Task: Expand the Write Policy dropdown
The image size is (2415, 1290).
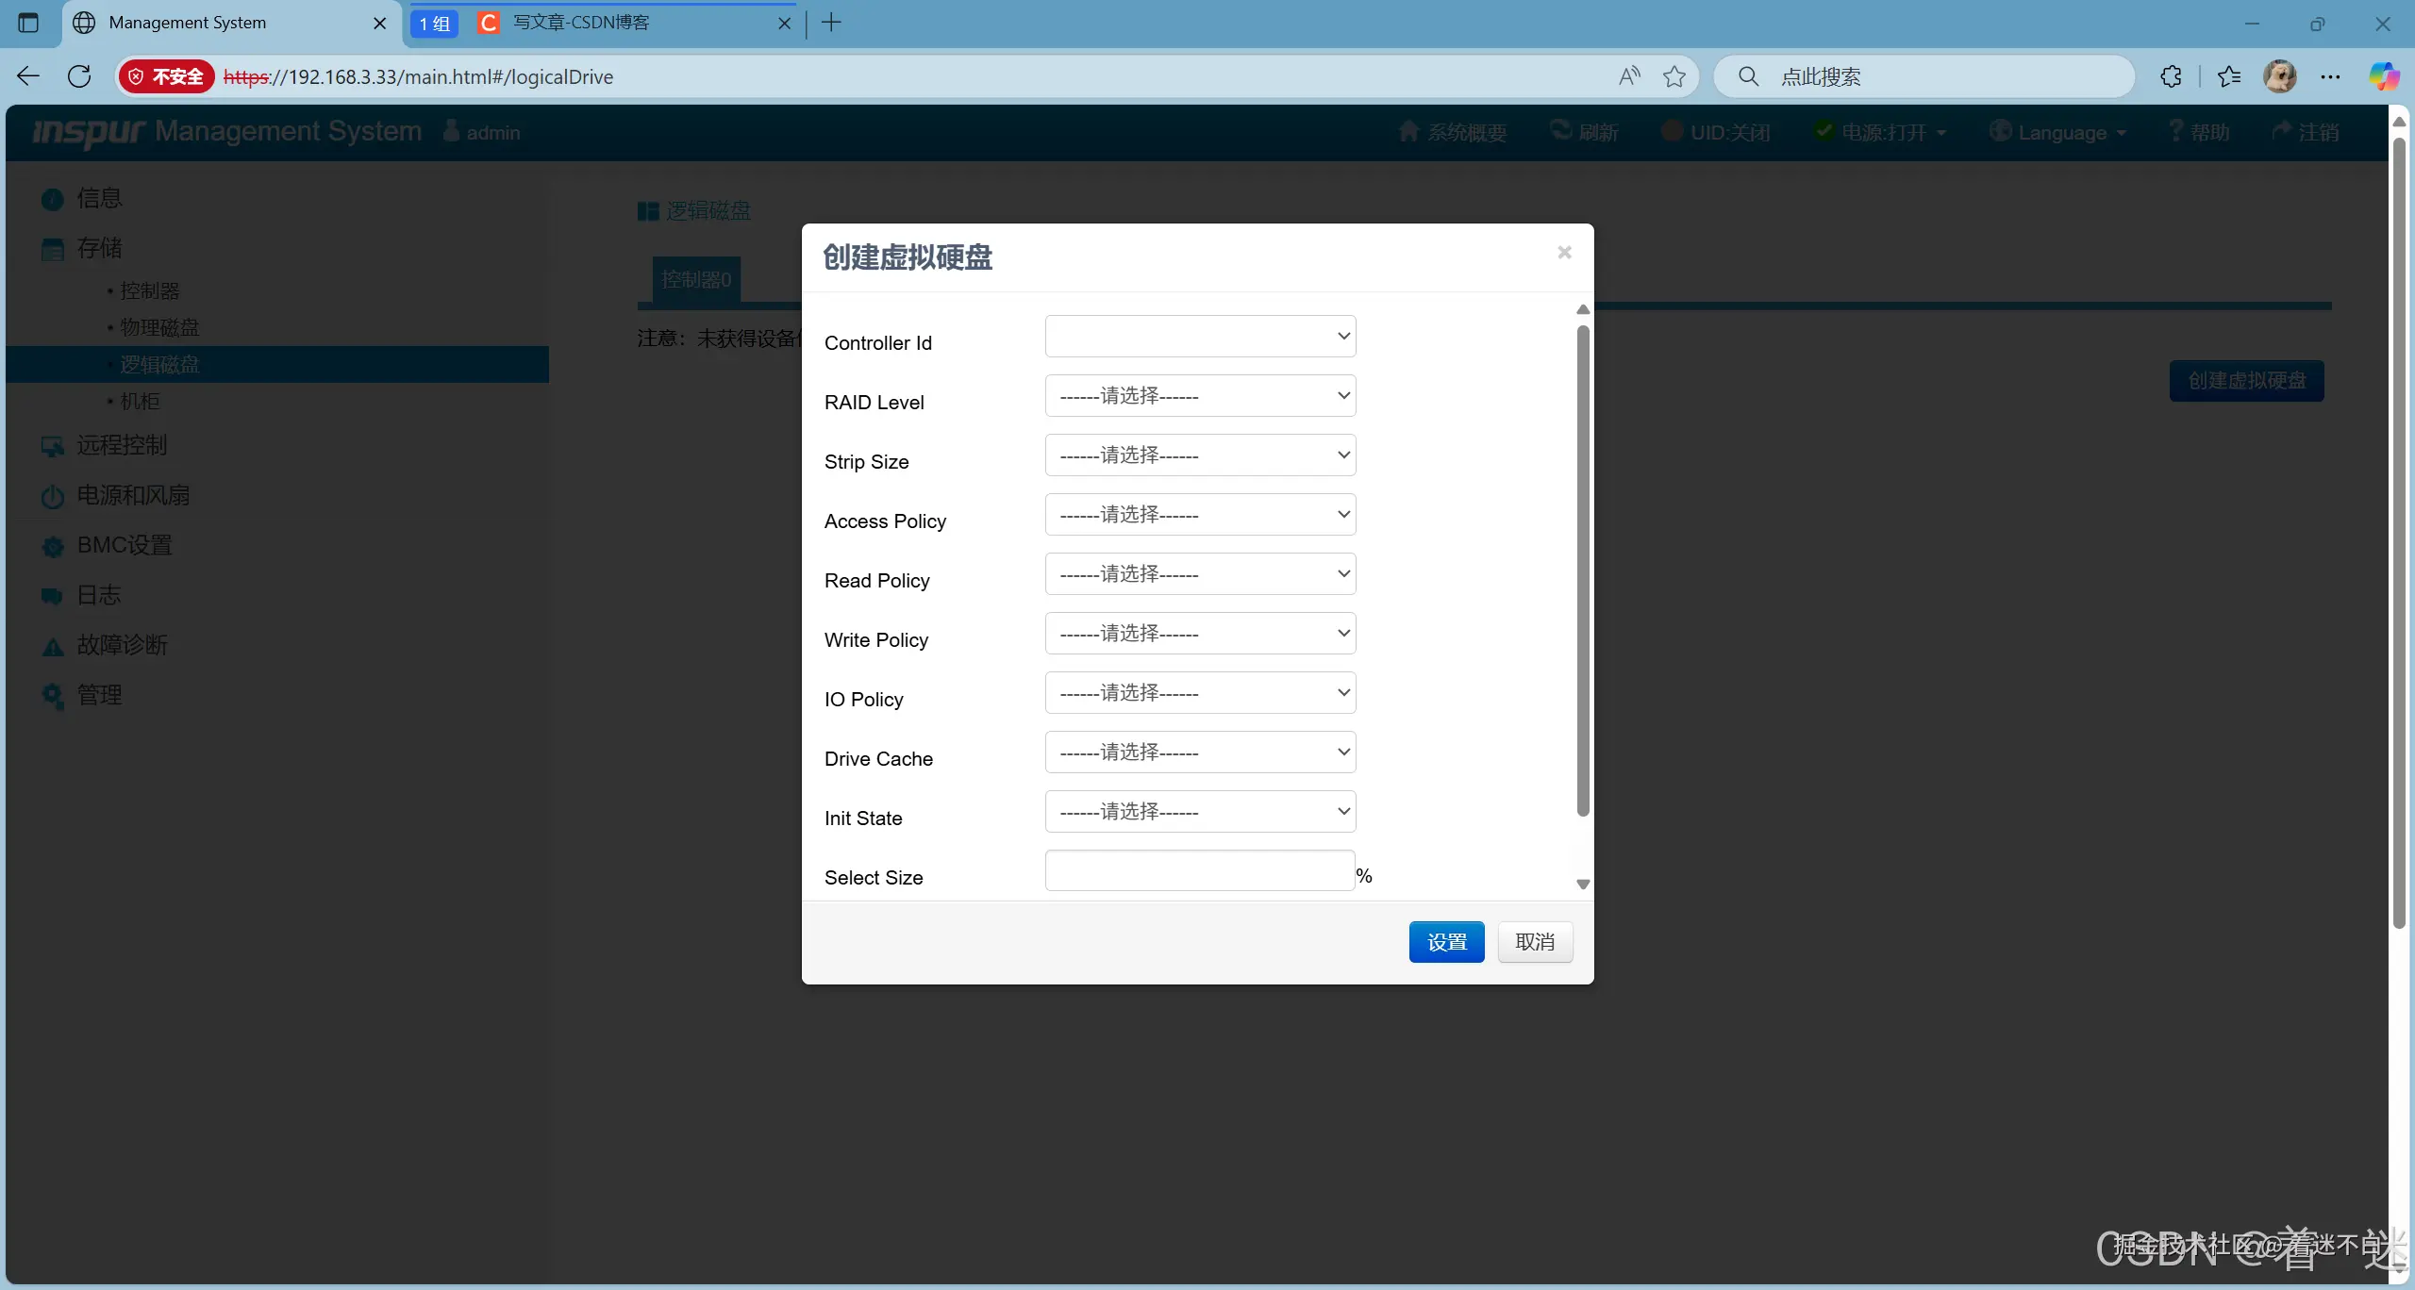Action: (x=1200, y=634)
